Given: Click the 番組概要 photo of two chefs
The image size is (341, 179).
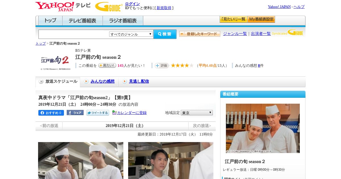Looking at the screenshot, I should click(x=263, y=128).
